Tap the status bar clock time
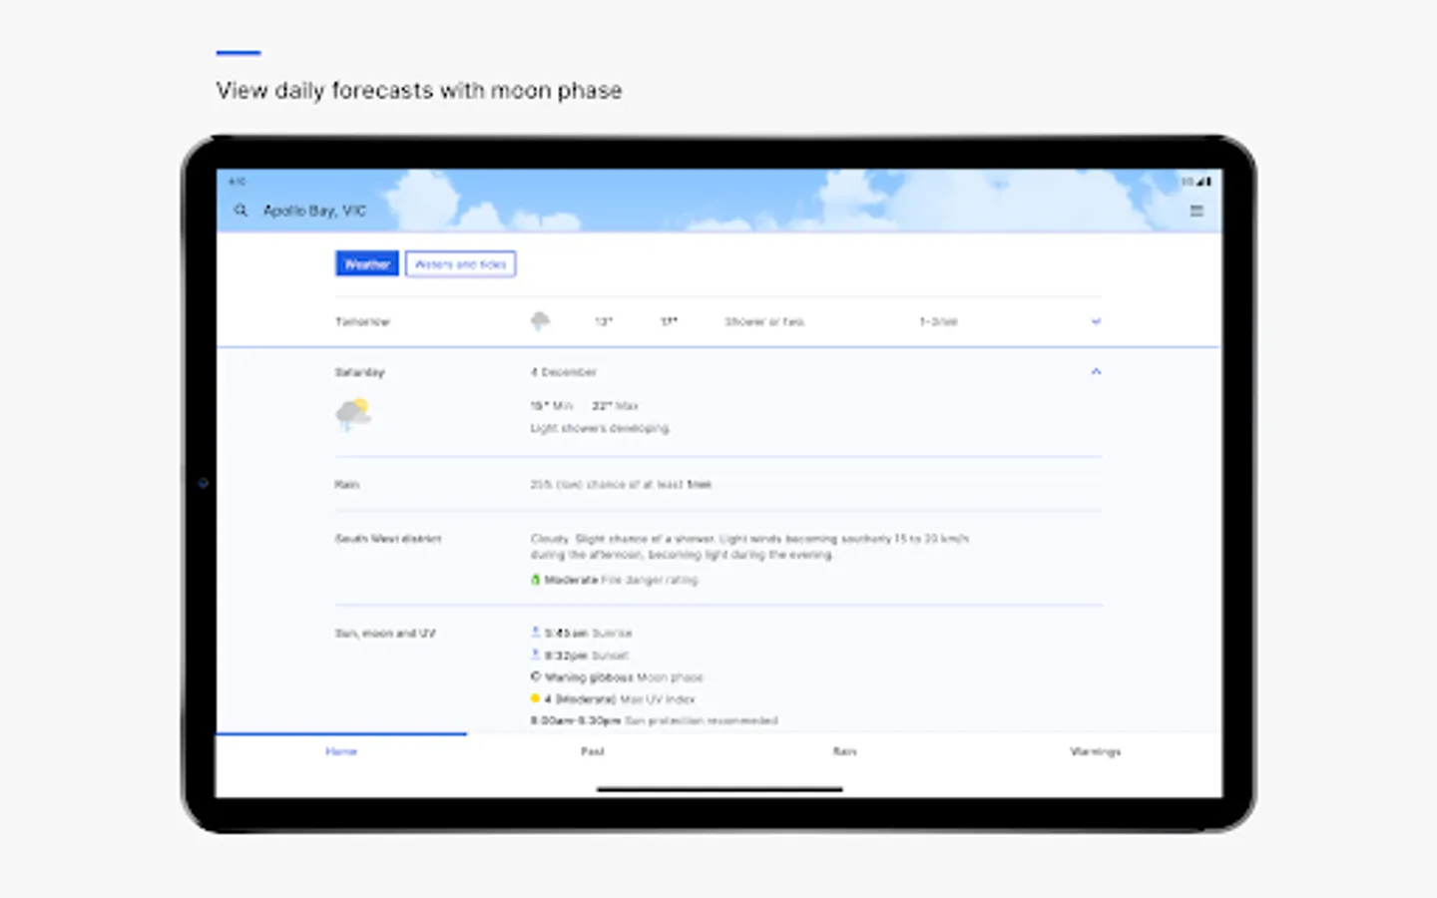 click(x=237, y=182)
